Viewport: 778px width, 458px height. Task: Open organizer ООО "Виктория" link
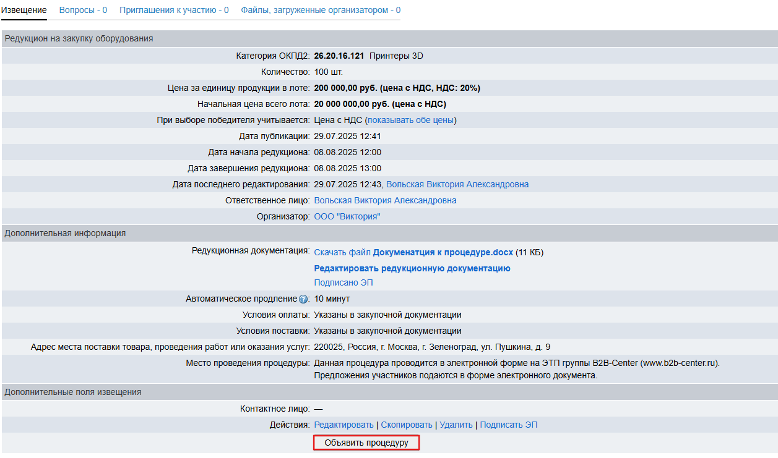pos(347,216)
